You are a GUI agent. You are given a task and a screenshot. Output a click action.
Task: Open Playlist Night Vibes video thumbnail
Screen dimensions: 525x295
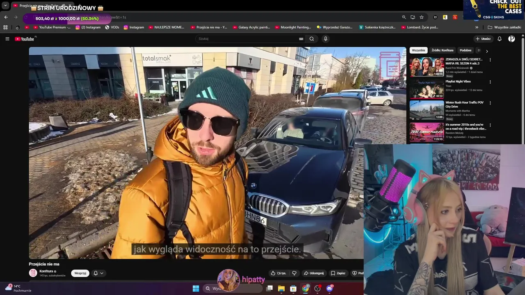(427, 89)
